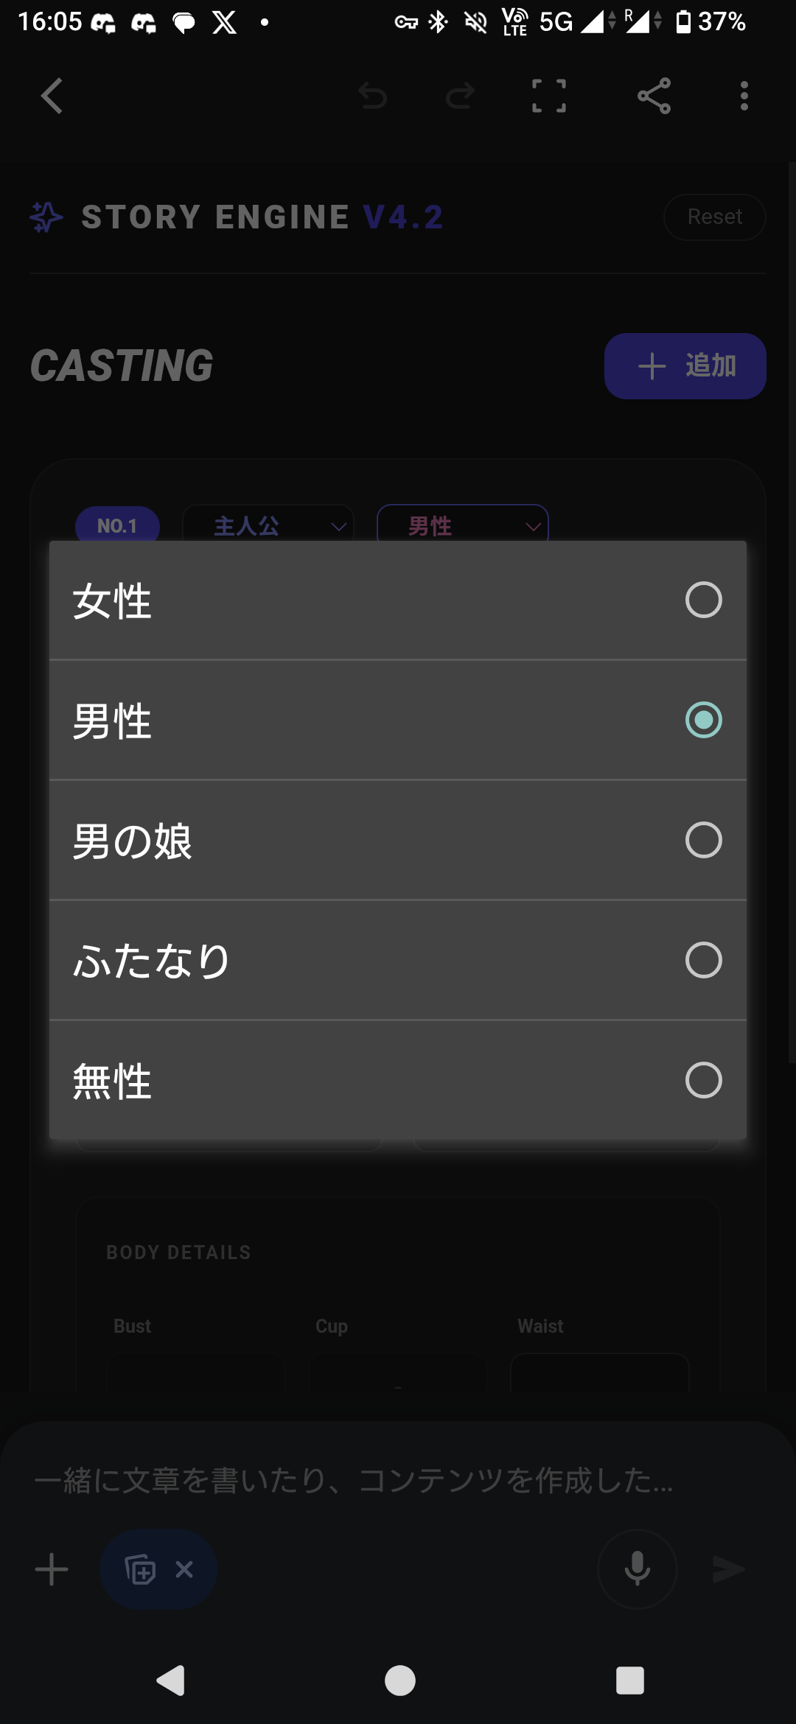Open the three-dot overflow menu

coord(744,96)
